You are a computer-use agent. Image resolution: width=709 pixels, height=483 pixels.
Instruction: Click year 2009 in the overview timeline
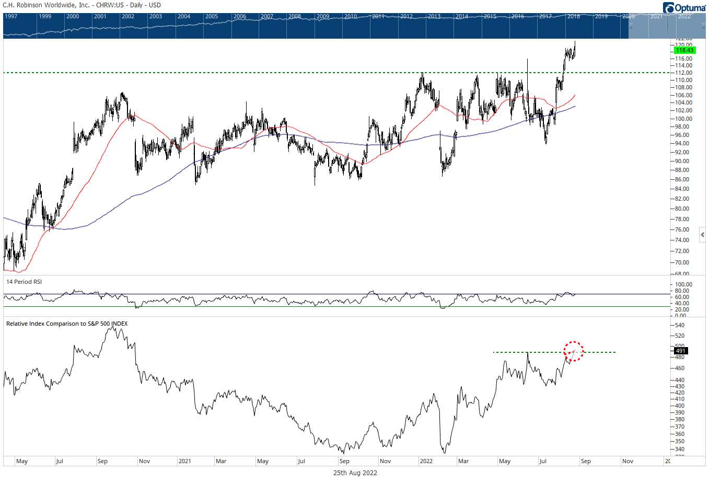coord(323,17)
